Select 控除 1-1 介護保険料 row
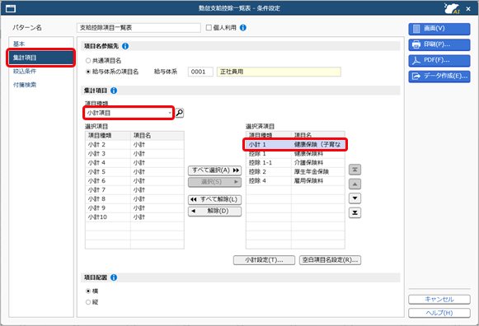 tap(295, 163)
